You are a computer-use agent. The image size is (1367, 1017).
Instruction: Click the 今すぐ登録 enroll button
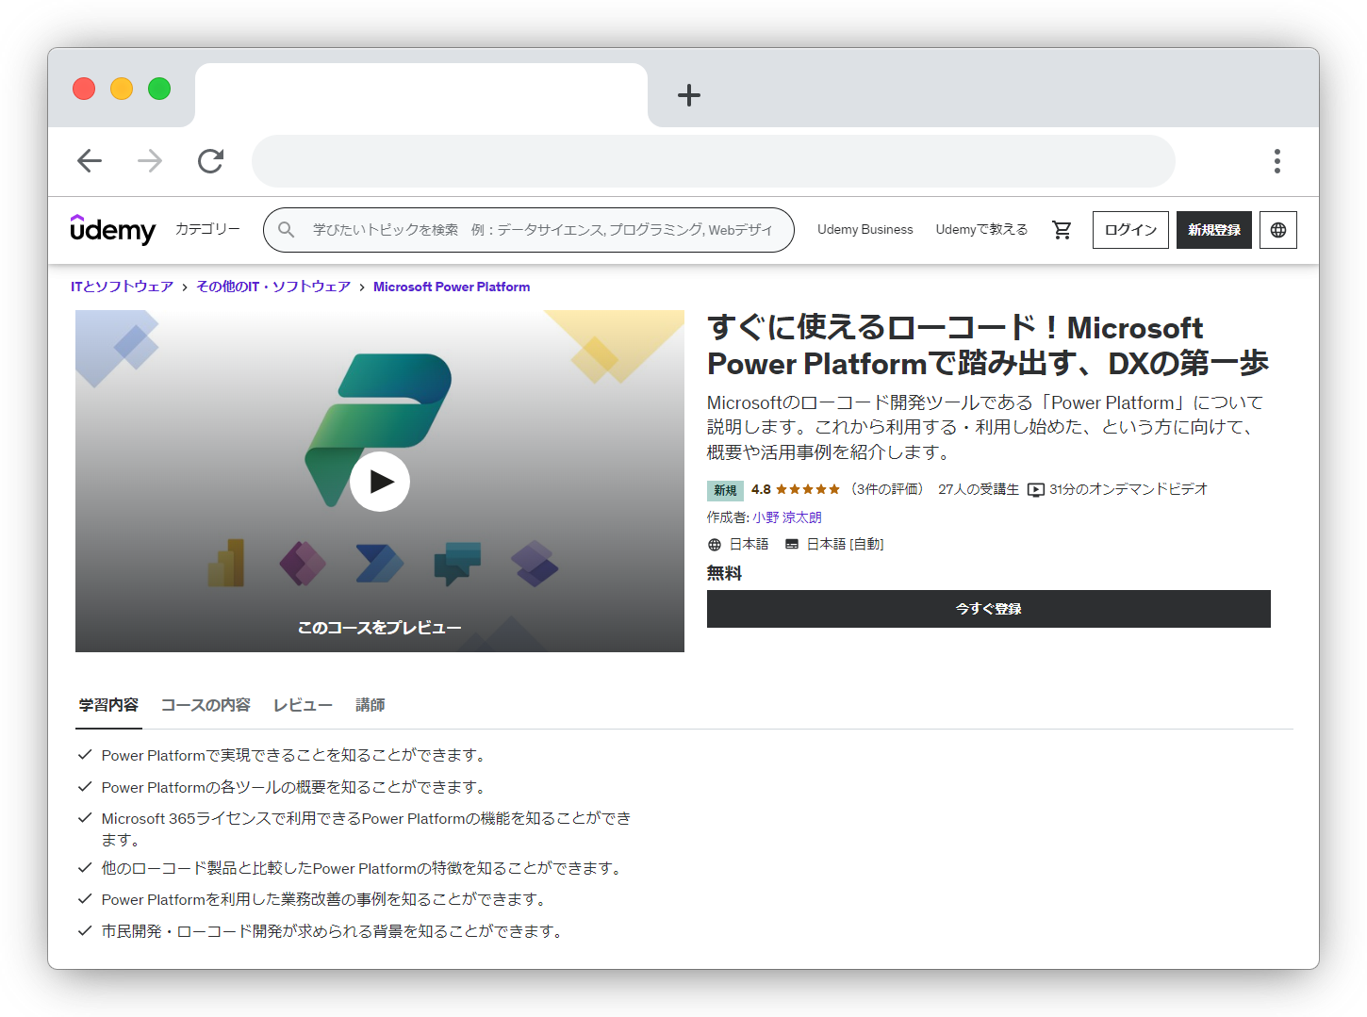coord(989,609)
